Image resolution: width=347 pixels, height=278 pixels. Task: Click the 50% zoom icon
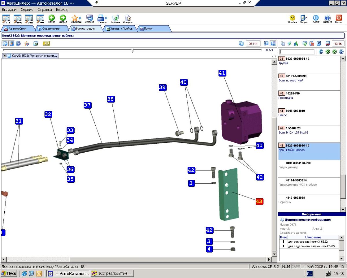point(18,19)
